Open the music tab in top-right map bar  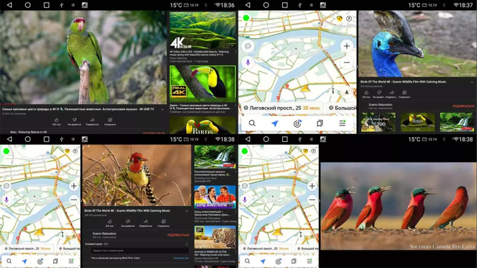pyautogui.click(x=297, y=123)
